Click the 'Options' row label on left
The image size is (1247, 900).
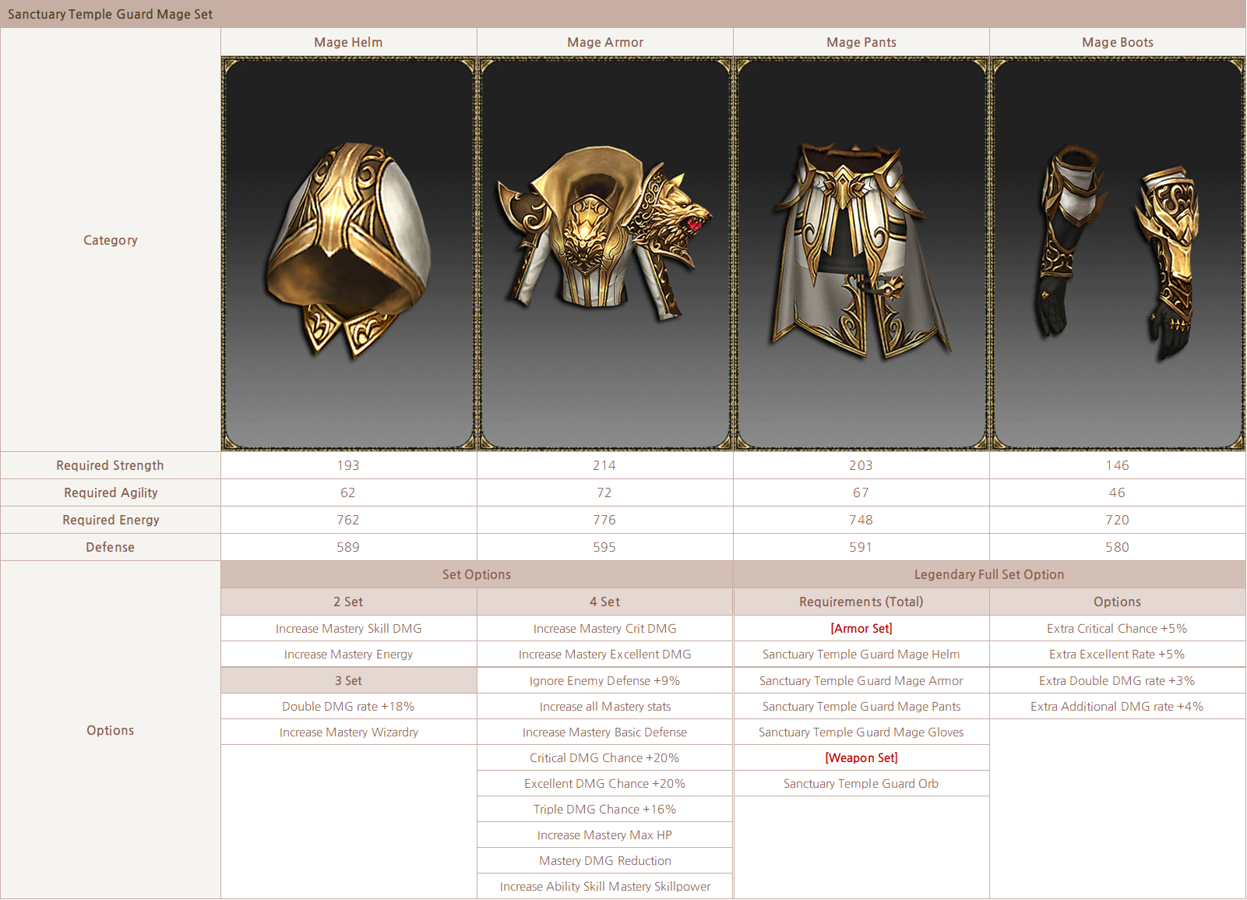tap(111, 730)
